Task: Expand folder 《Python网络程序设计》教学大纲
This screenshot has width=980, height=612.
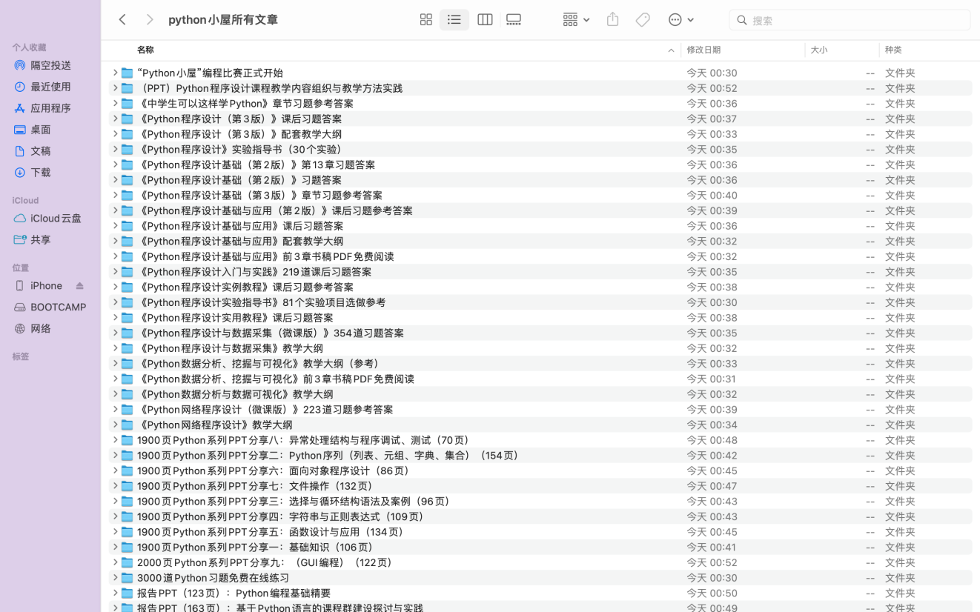Action: click(x=115, y=425)
